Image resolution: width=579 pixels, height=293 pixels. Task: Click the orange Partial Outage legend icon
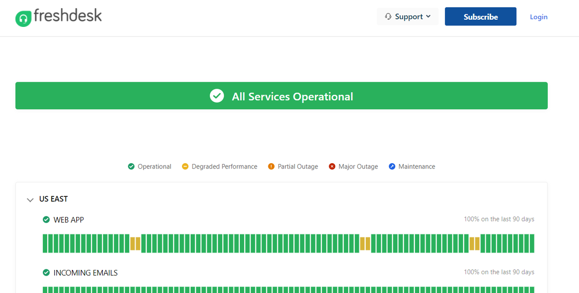[x=271, y=166]
